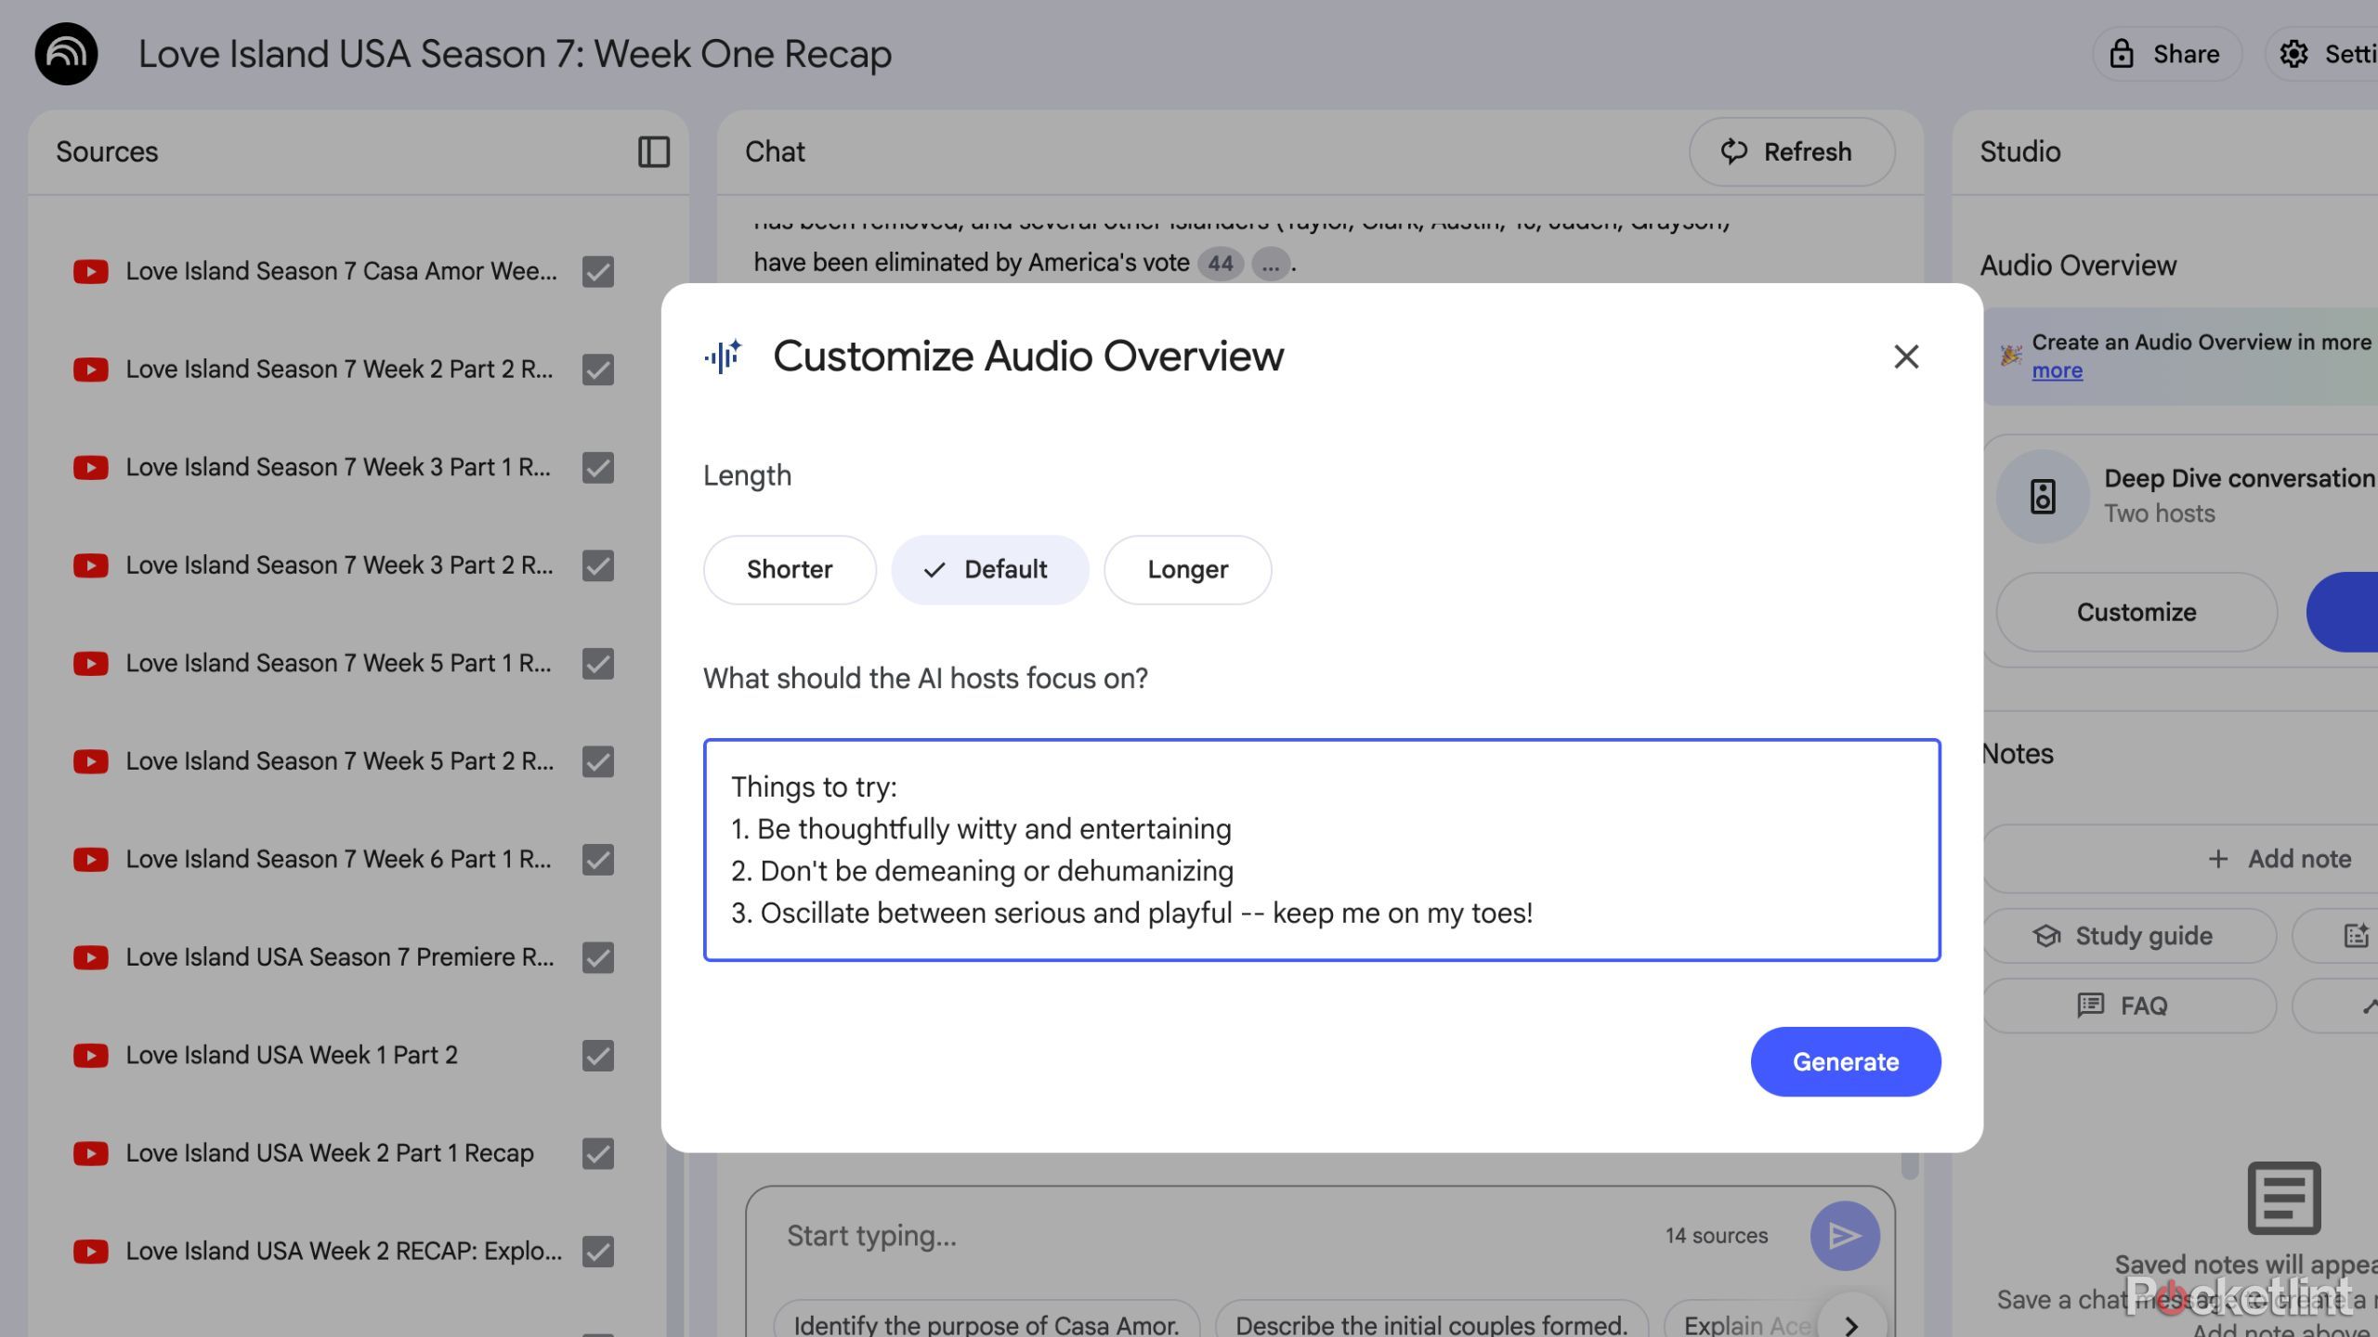Select the Longer length option
This screenshot has width=2378, height=1337.
coord(1187,569)
